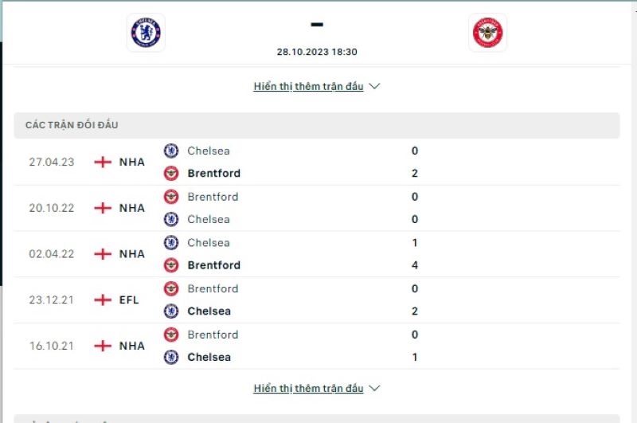Click match date 28.10.2023 18:30
637x423 pixels.
coord(317,52)
